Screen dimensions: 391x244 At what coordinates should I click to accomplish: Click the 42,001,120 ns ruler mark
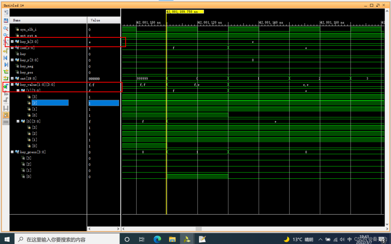(210, 23)
